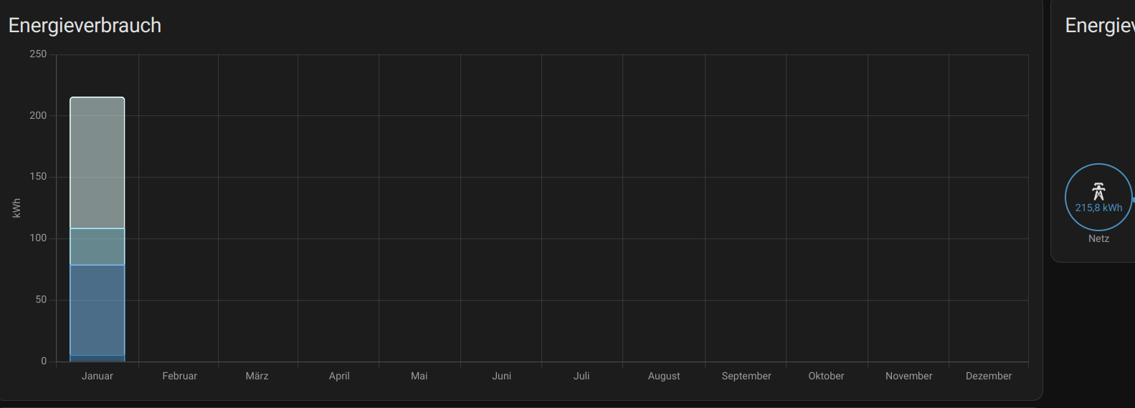Image resolution: width=1135 pixels, height=408 pixels.
Task: Click the kWh y-axis unit label
Action: pyautogui.click(x=16, y=208)
